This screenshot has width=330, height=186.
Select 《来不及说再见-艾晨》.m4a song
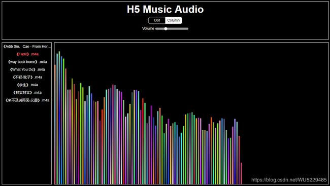[x=27, y=100]
